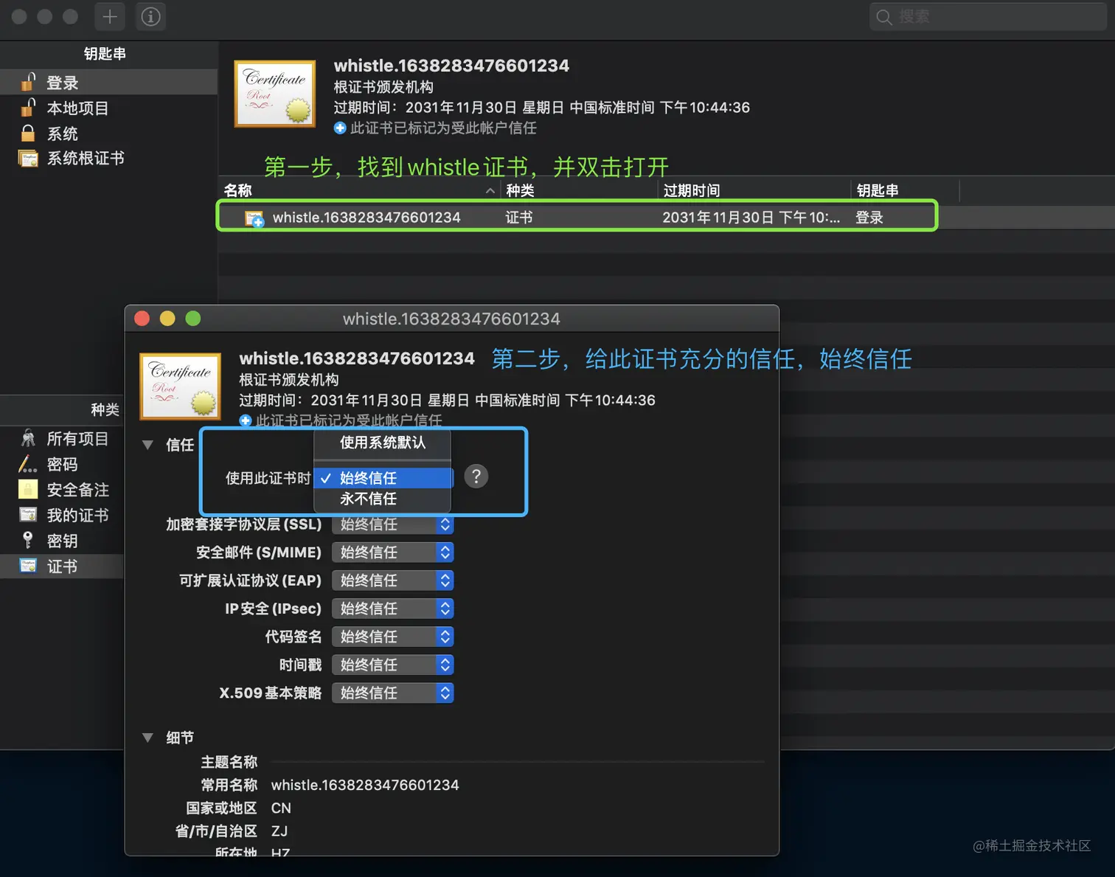
Task: Click the 名称 sort direction arrow
Action: tap(490, 190)
